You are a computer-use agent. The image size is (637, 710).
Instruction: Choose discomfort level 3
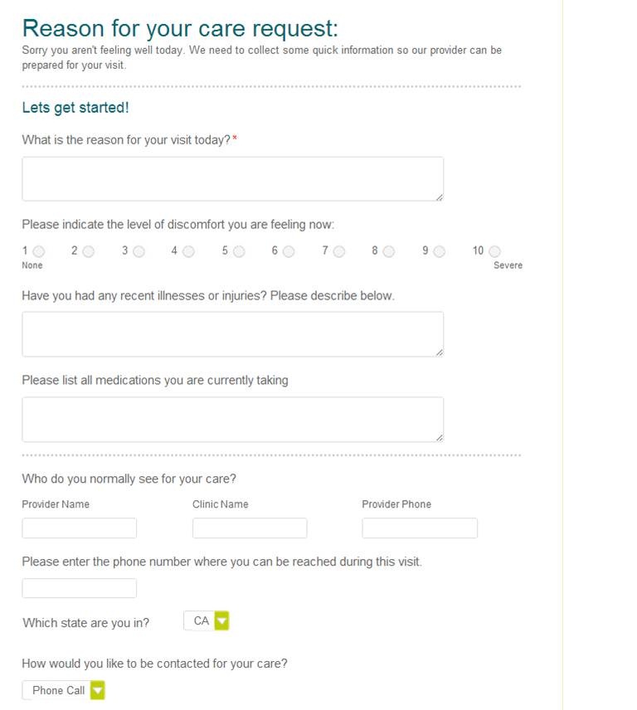coord(139,251)
